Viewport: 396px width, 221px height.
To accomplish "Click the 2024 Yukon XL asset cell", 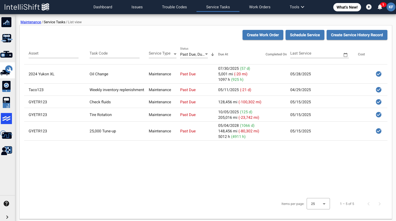I will pos(42,74).
